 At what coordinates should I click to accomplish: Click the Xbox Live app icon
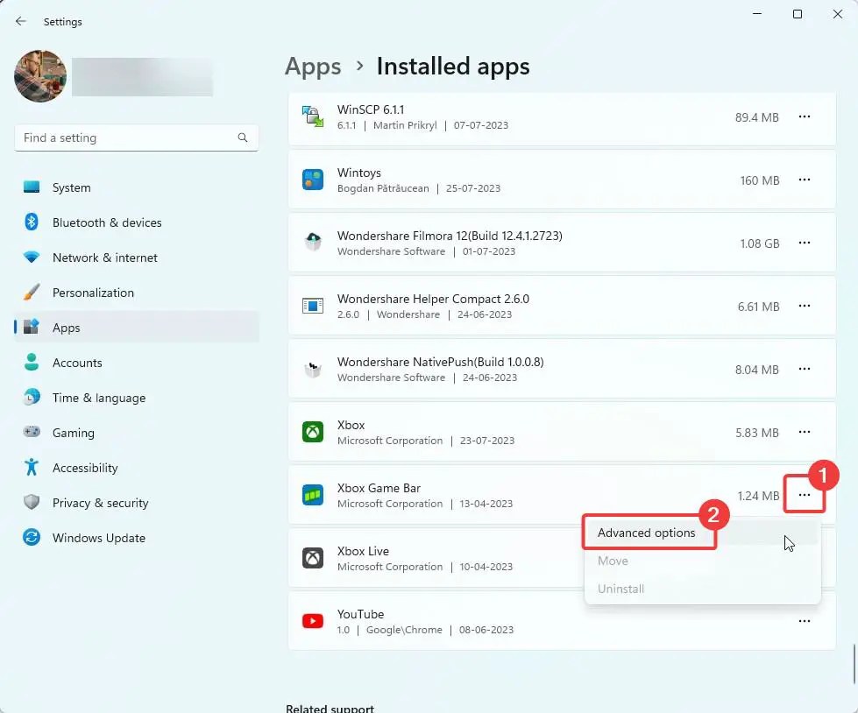pyautogui.click(x=313, y=558)
